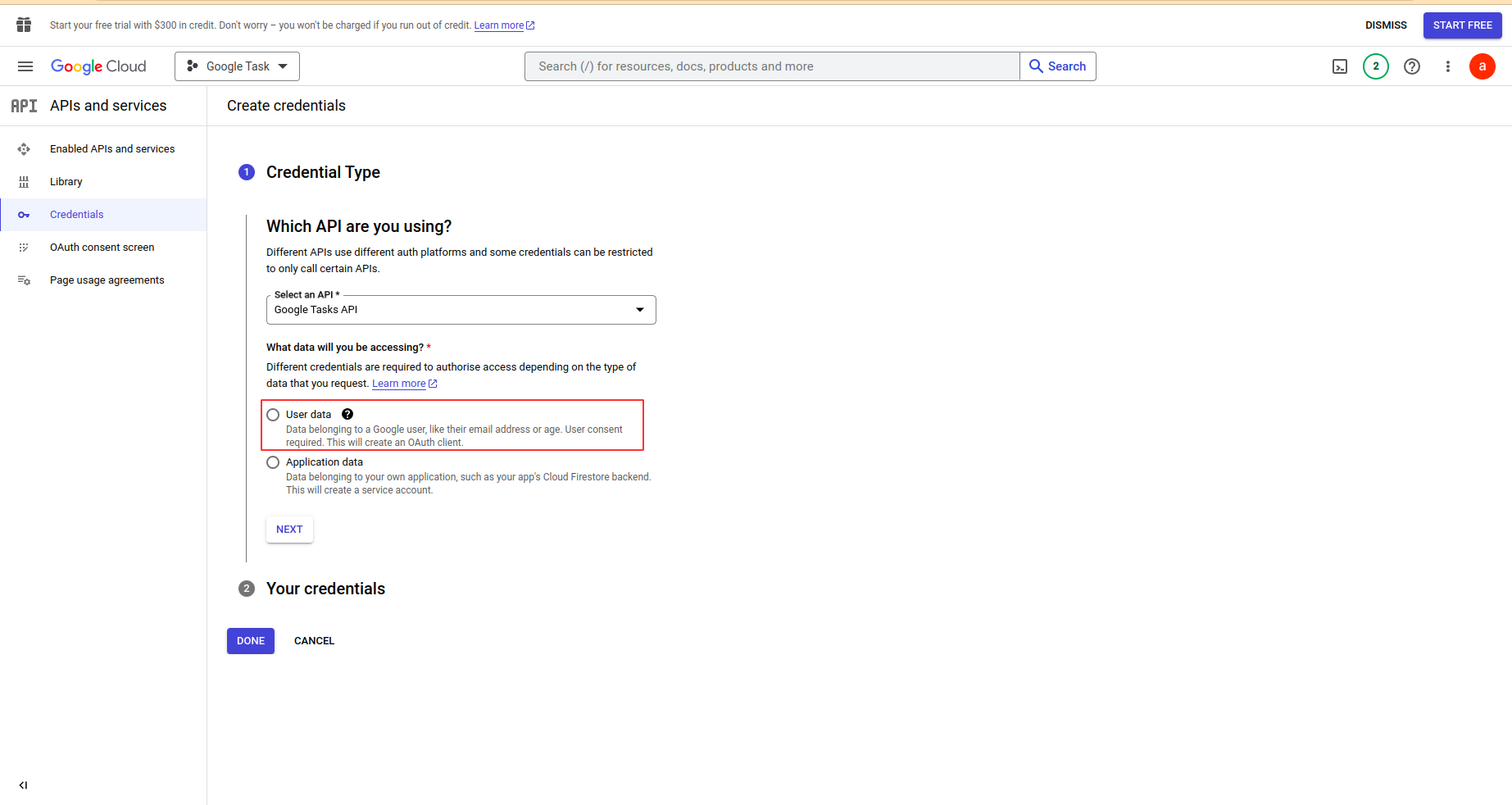Click the Credentials key icon
This screenshot has height=805, width=1512.
[x=24, y=215]
